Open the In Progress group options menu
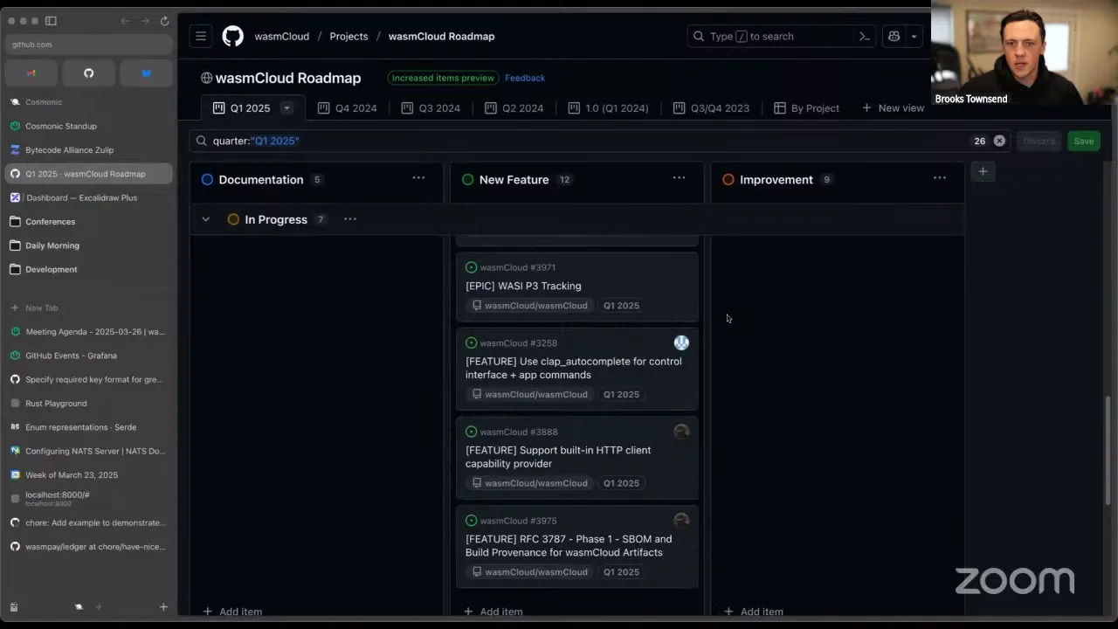Image resolution: width=1118 pixels, height=629 pixels. pos(350,219)
